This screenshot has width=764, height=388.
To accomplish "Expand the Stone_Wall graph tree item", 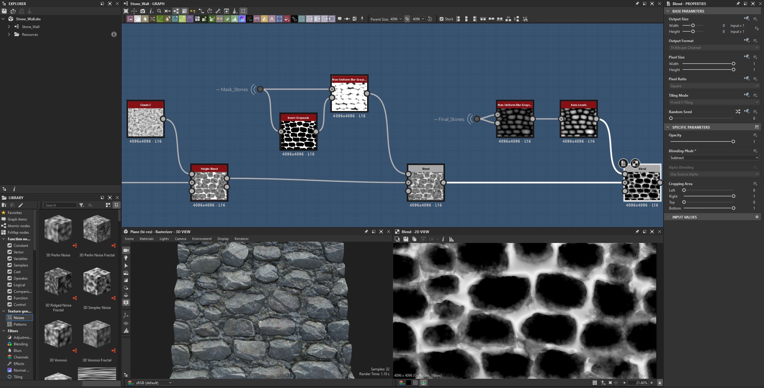I will coord(9,27).
